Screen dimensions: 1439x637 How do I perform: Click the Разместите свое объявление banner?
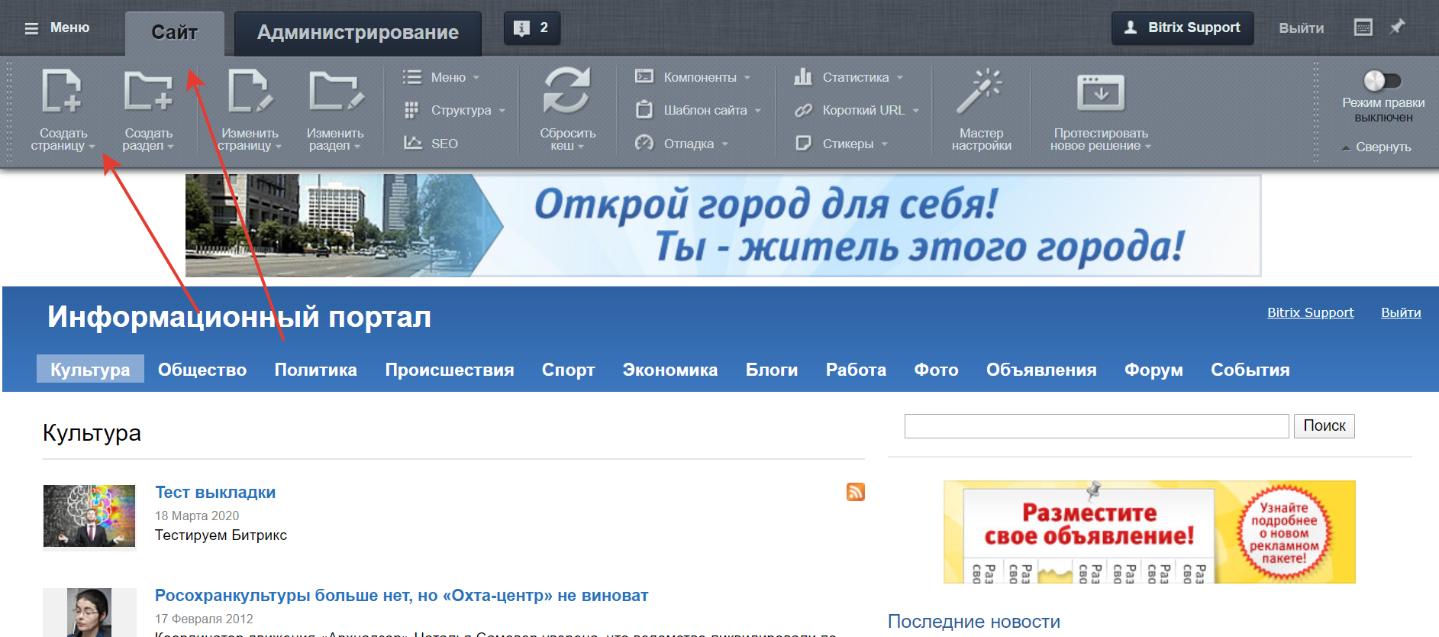(x=1149, y=532)
